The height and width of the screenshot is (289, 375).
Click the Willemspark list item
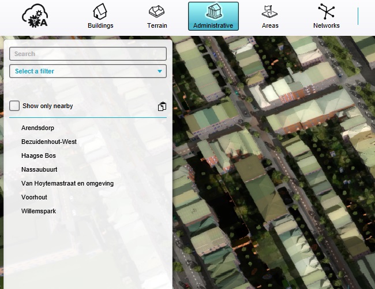point(39,211)
